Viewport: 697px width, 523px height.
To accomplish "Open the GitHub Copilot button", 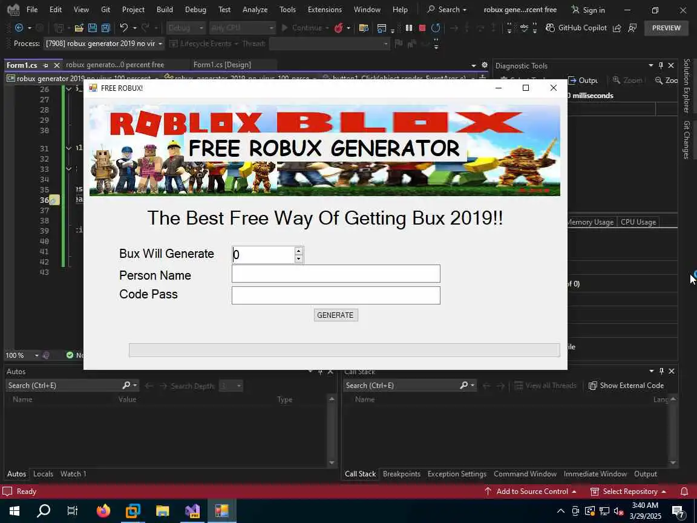I will [x=576, y=28].
